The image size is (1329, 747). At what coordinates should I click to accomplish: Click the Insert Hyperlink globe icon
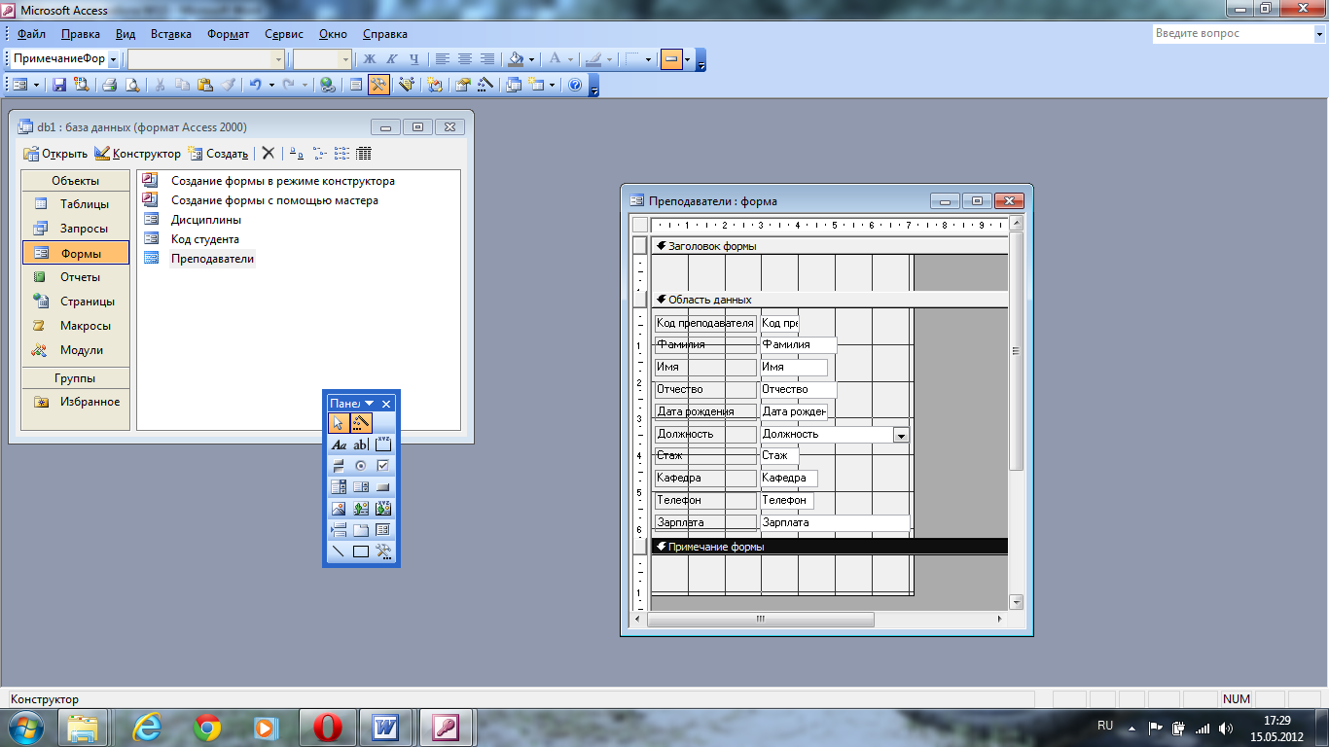pos(327,85)
